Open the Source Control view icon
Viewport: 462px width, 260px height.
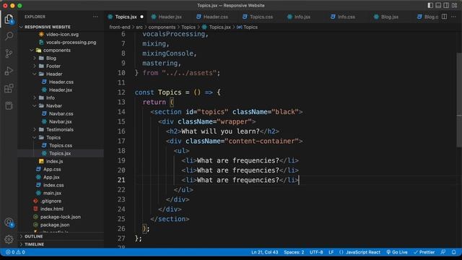[x=9, y=53]
